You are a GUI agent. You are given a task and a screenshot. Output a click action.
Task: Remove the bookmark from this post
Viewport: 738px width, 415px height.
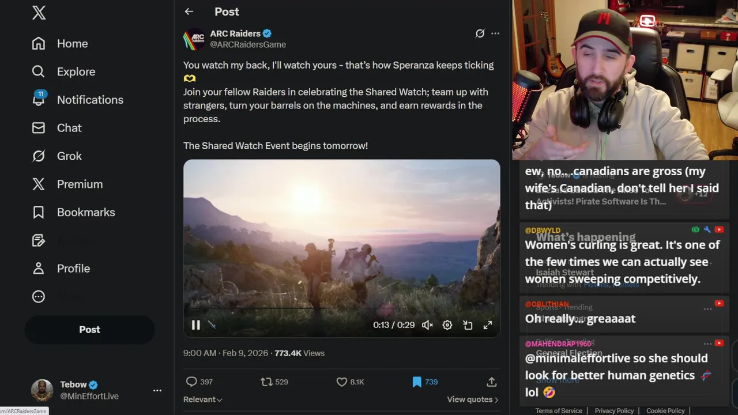pyautogui.click(x=424, y=382)
